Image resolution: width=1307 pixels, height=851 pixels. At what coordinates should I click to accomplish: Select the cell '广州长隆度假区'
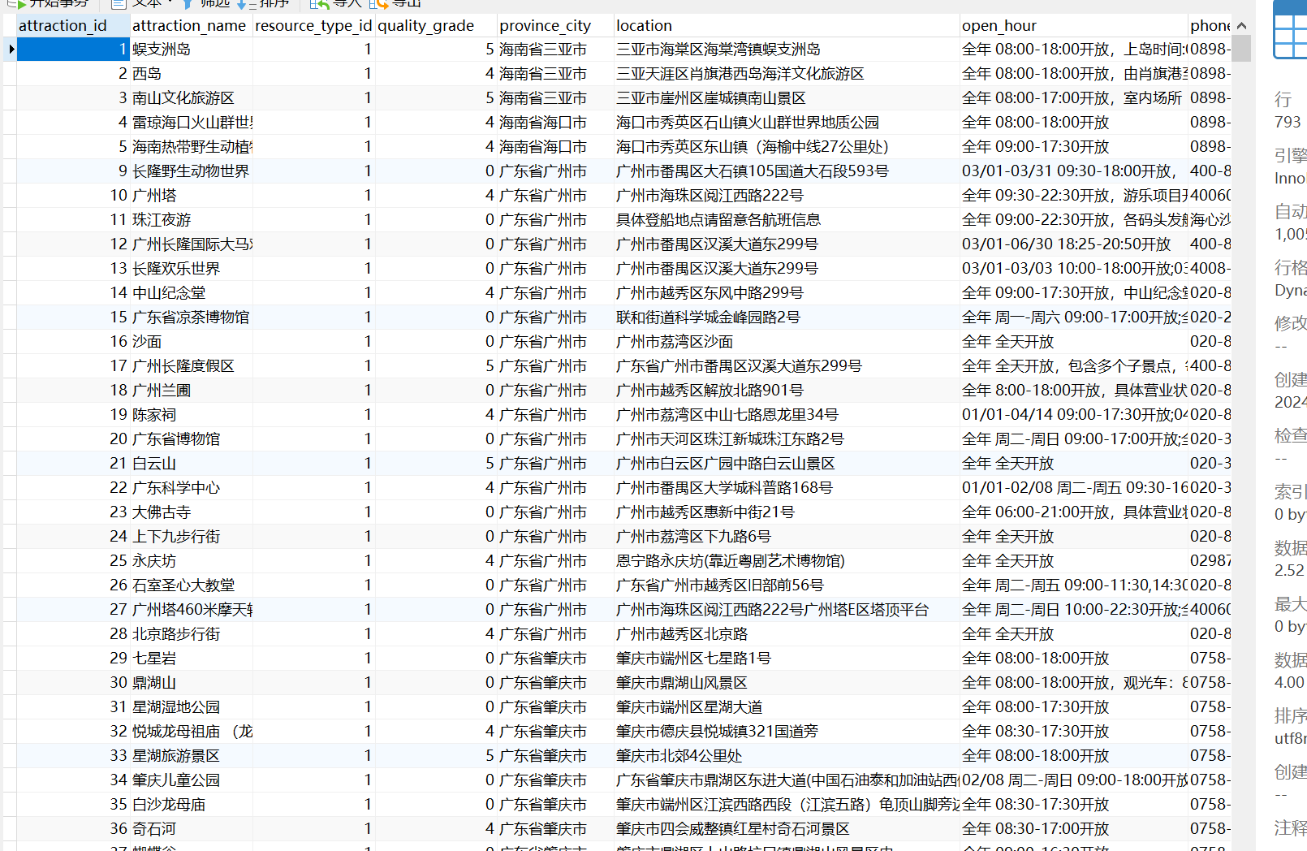click(x=191, y=366)
